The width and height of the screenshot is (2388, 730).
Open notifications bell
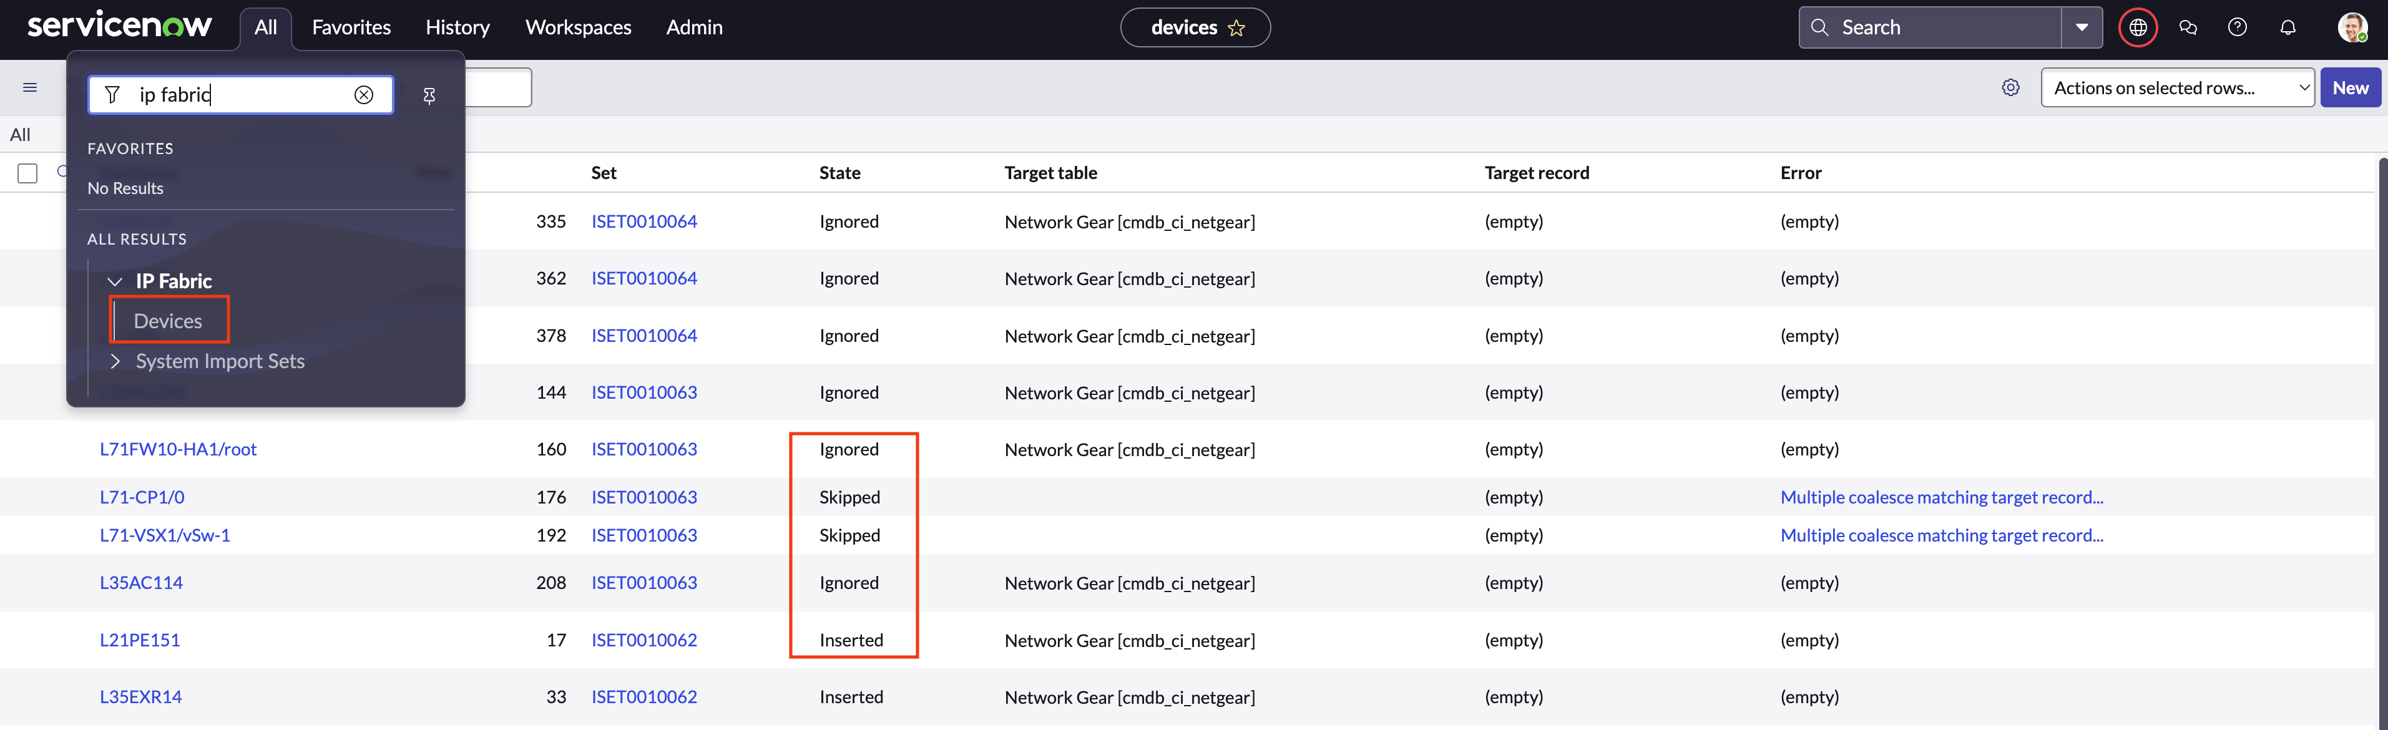coord(2287,28)
